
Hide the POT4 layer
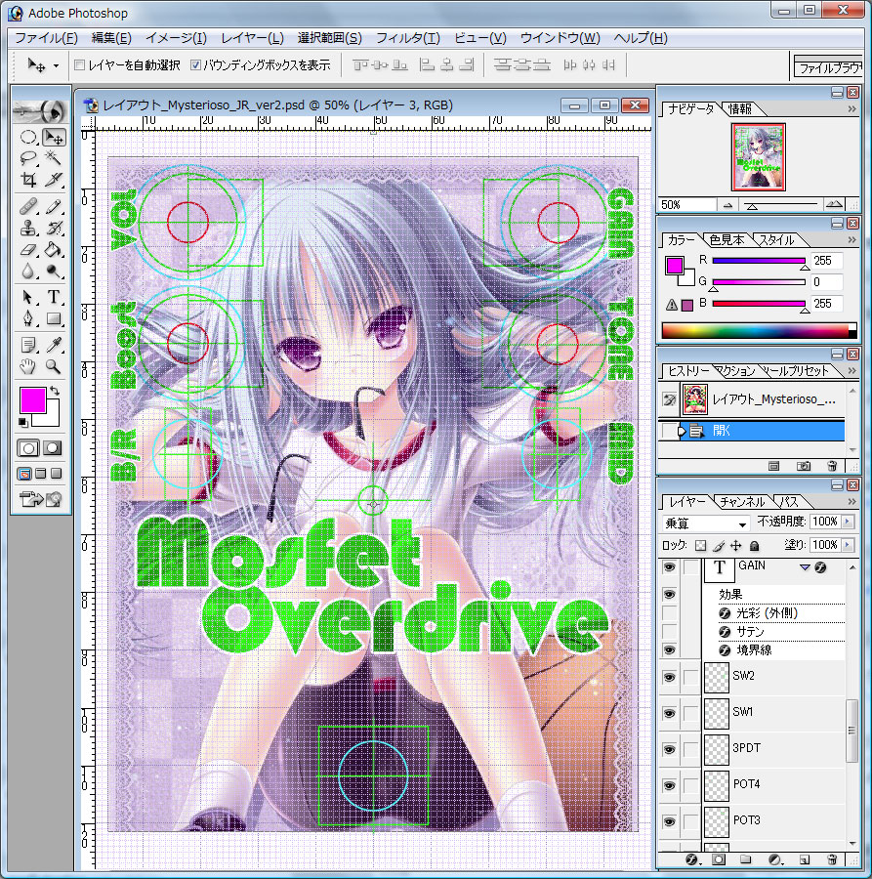(669, 785)
